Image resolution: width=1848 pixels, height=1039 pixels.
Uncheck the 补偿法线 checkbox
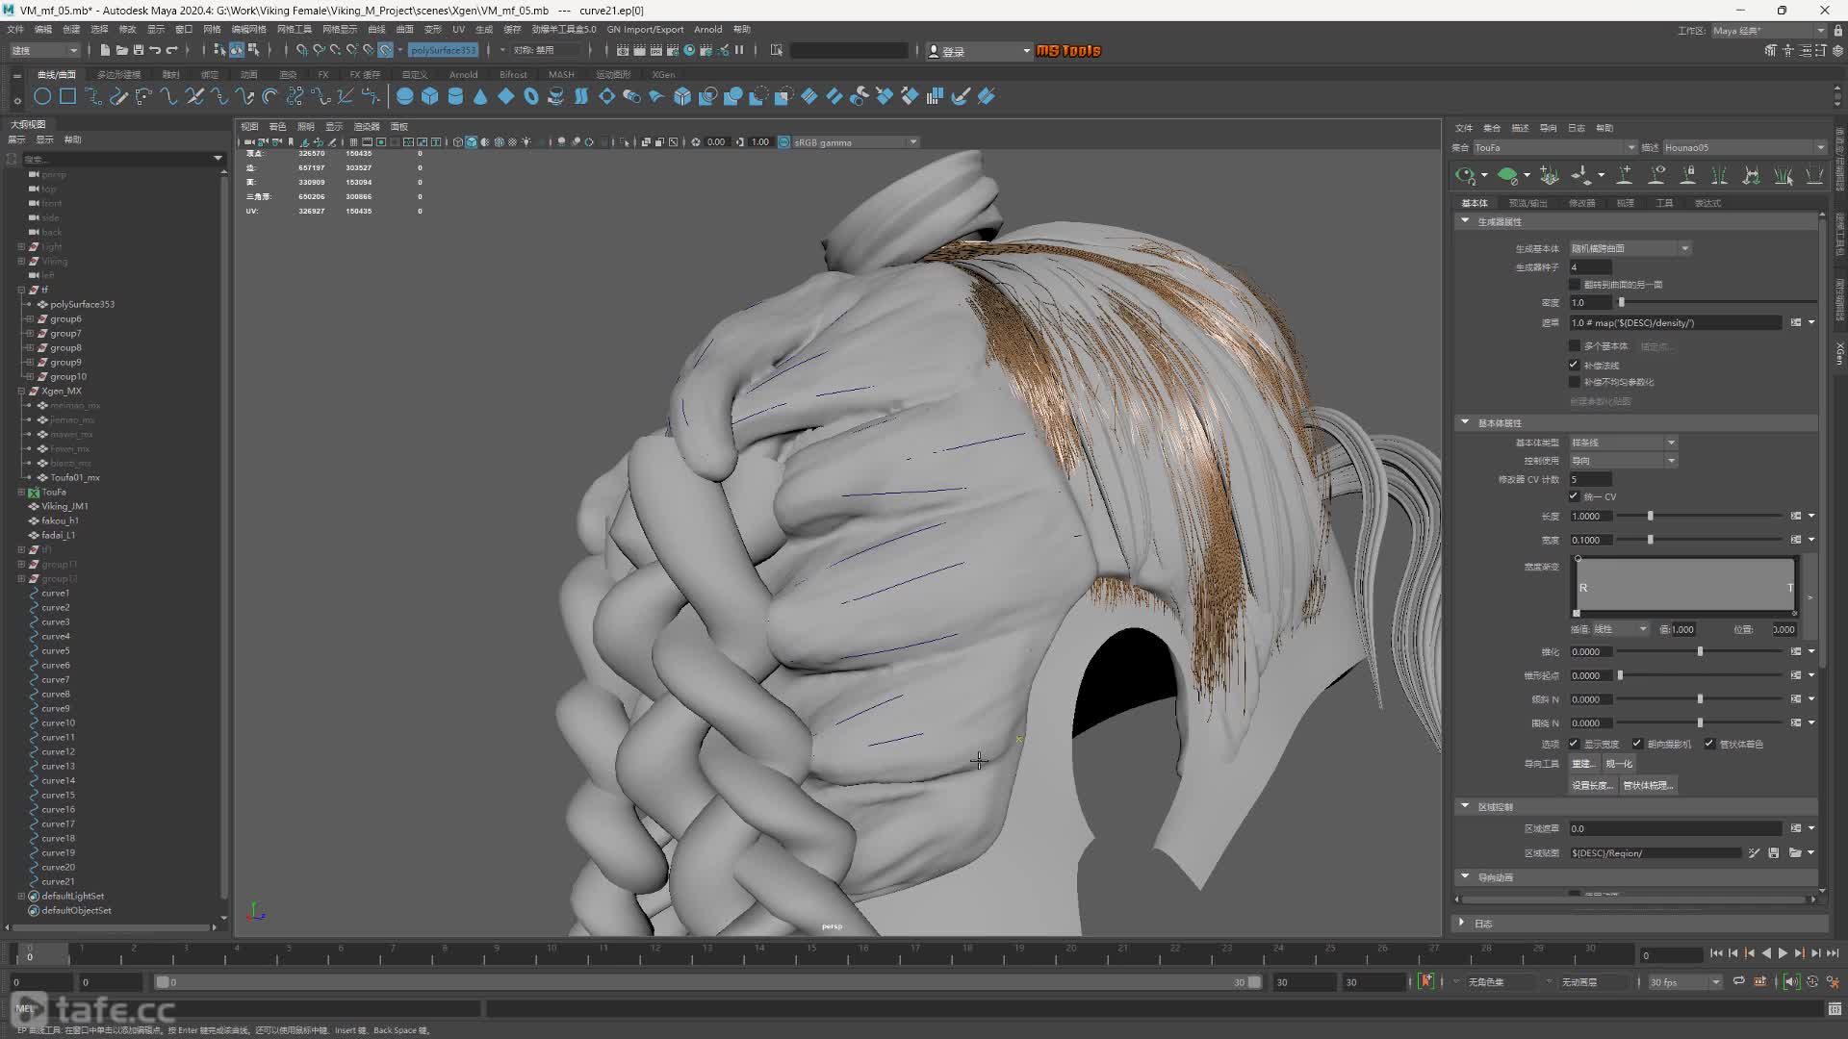click(x=1575, y=365)
